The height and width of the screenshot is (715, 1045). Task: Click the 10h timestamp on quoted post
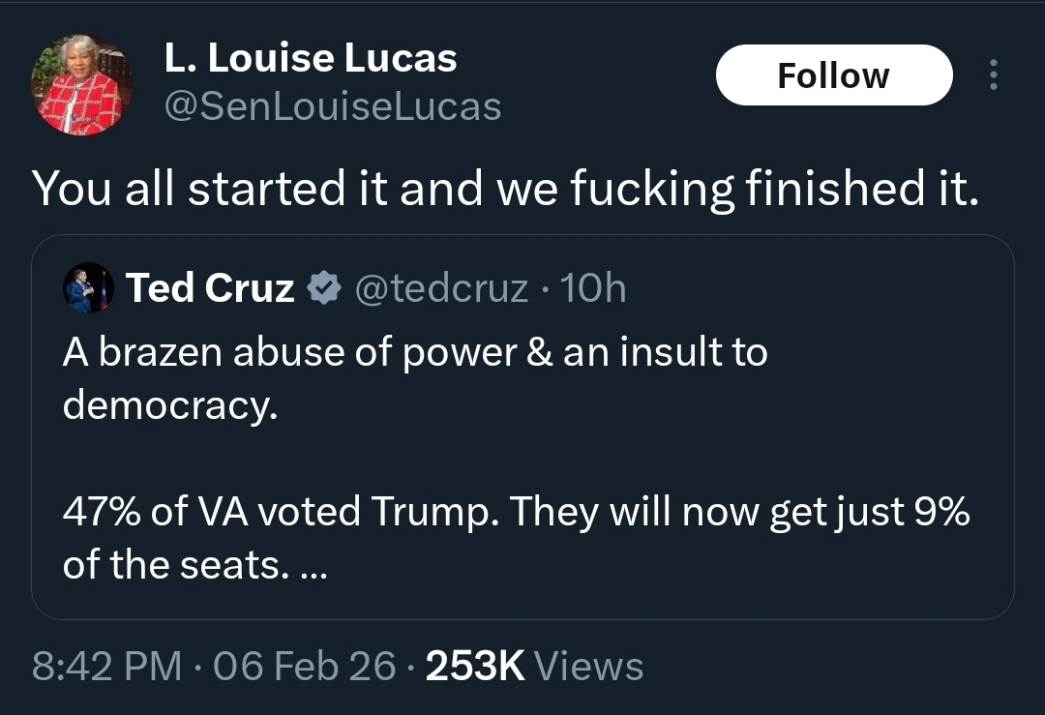pos(594,287)
